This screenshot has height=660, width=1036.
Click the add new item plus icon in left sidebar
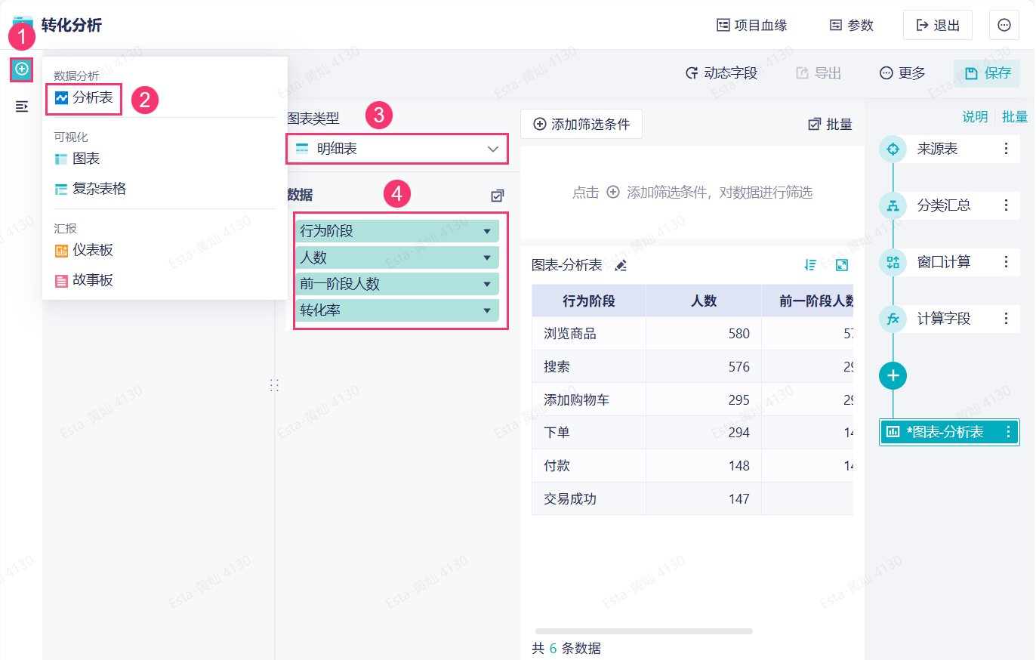point(22,69)
